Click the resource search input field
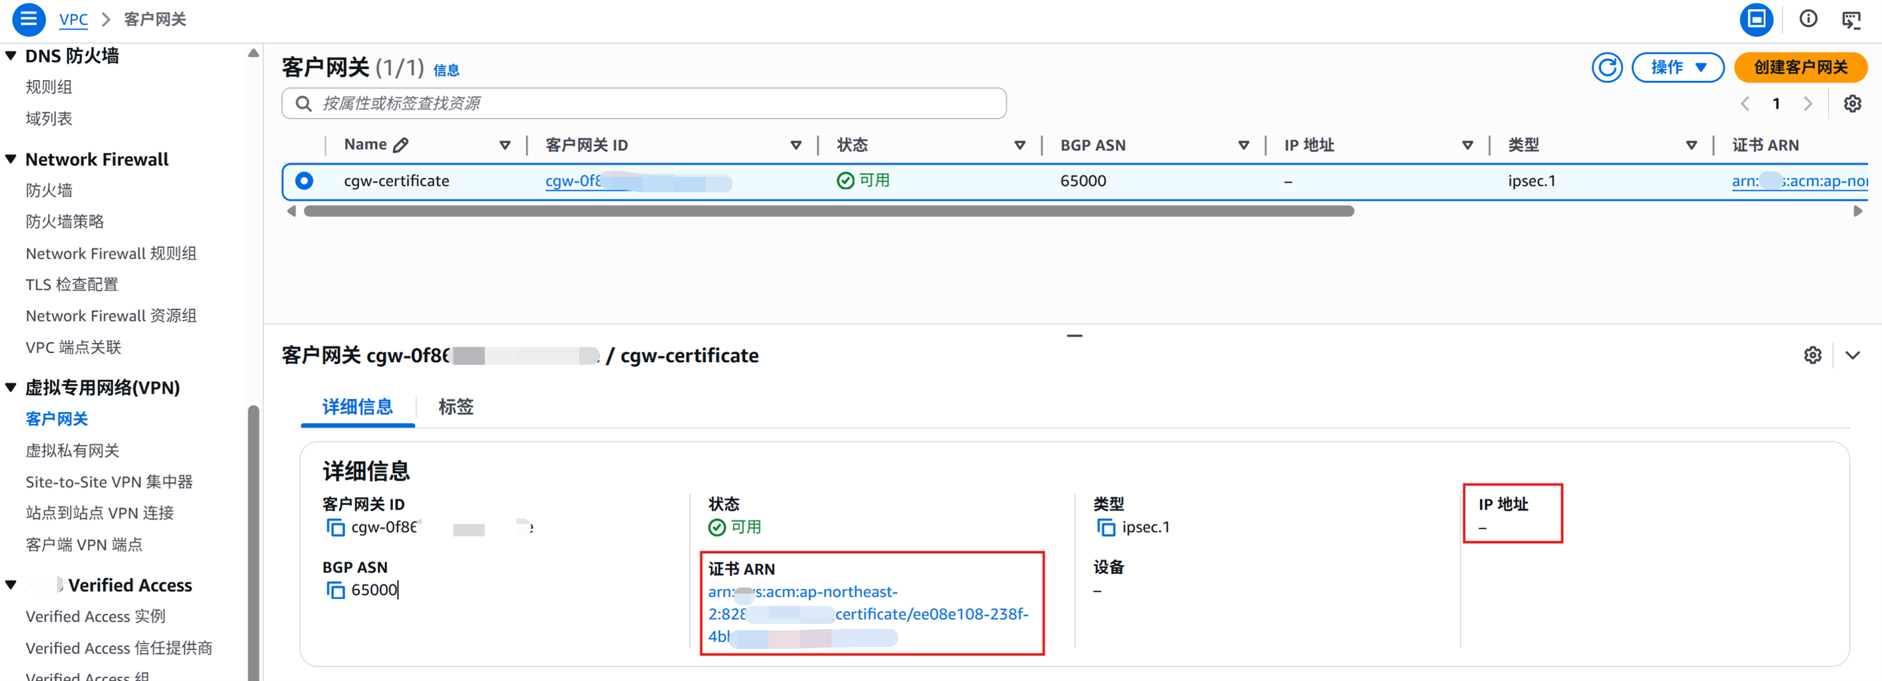 [x=644, y=104]
